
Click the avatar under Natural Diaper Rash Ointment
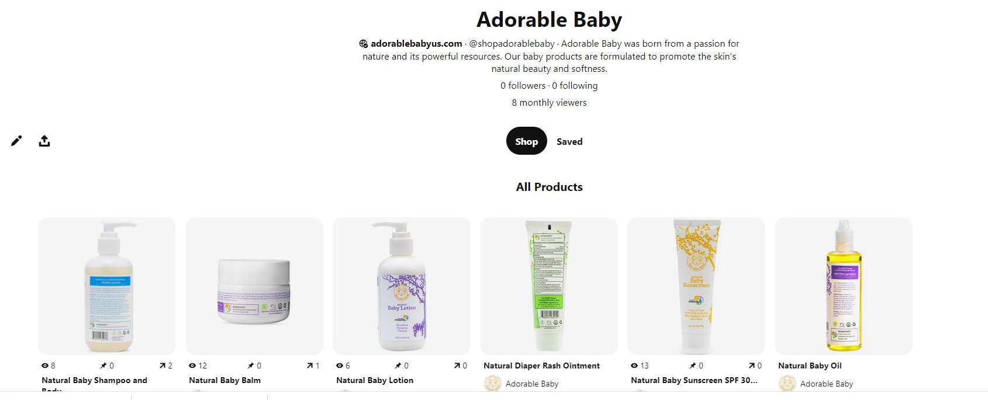tap(493, 384)
